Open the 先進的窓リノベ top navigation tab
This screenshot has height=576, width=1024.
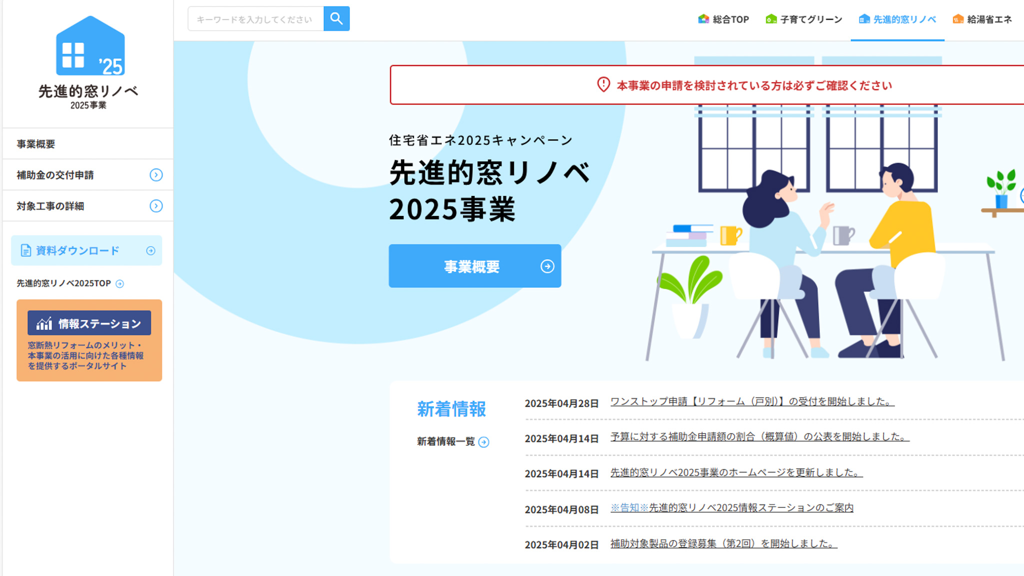pos(897,19)
